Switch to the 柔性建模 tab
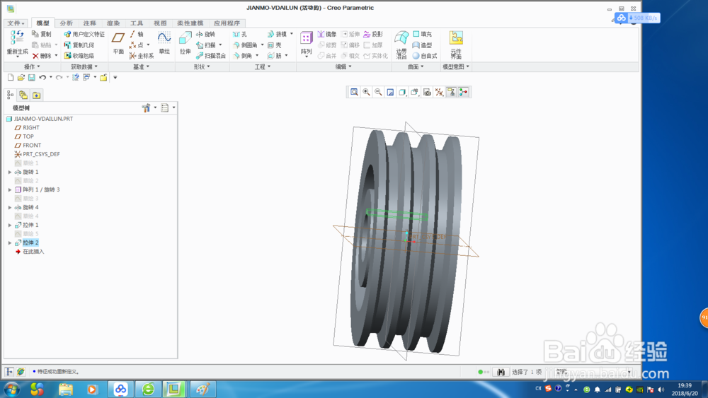The image size is (708, 398). pyautogui.click(x=190, y=23)
